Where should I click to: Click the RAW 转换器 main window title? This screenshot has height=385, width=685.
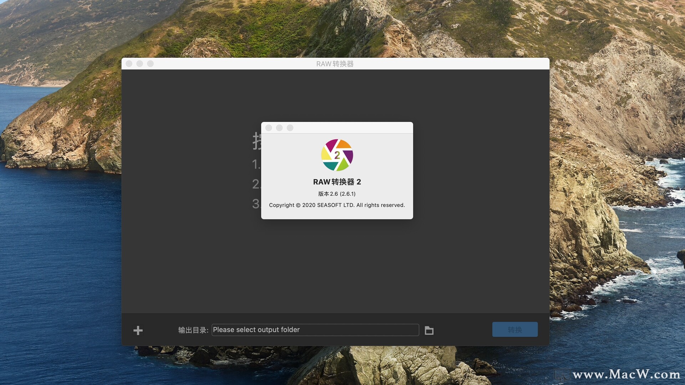[335, 64]
